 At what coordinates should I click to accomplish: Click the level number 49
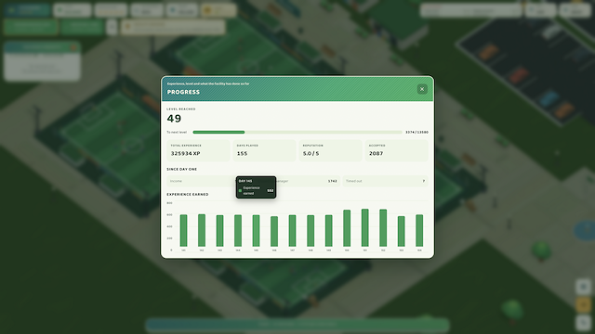(x=174, y=119)
